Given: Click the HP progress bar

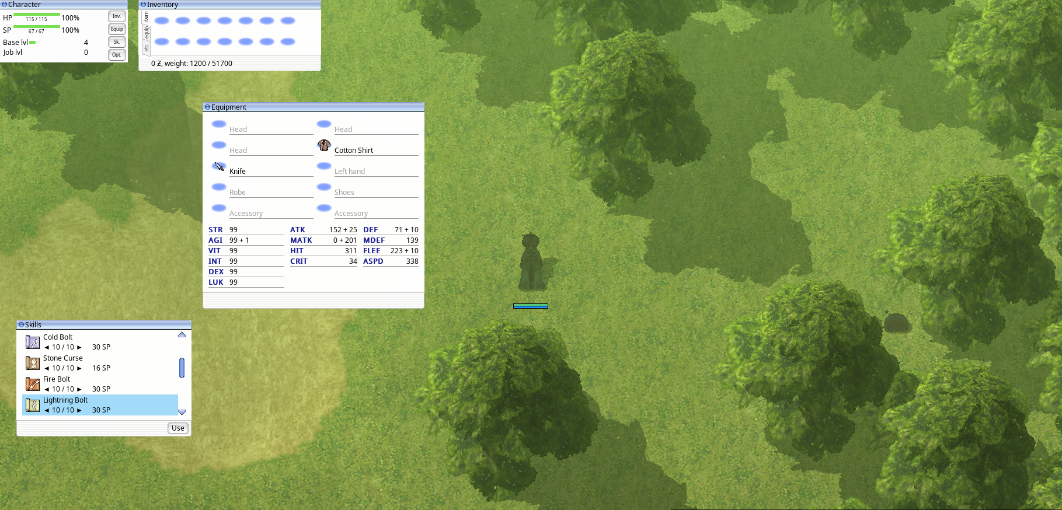Looking at the screenshot, I should [36, 14].
